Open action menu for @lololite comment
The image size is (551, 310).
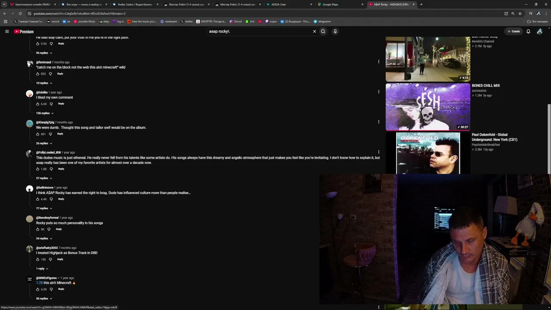[379, 92]
